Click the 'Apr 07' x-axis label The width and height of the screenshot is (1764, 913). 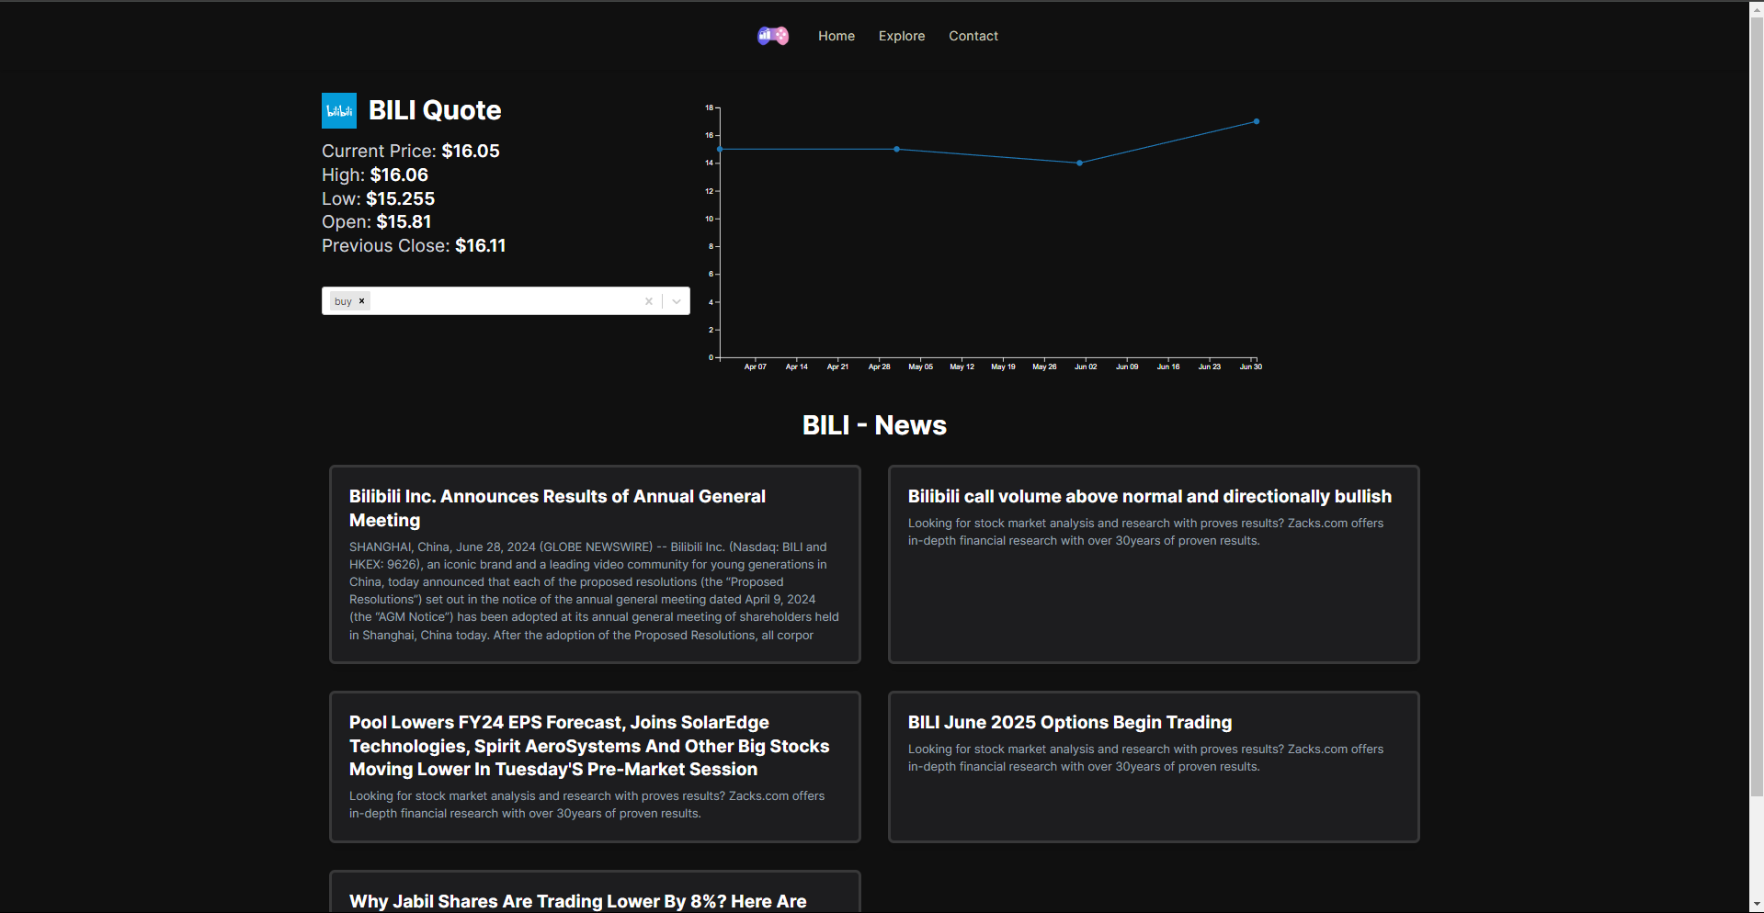click(x=755, y=366)
